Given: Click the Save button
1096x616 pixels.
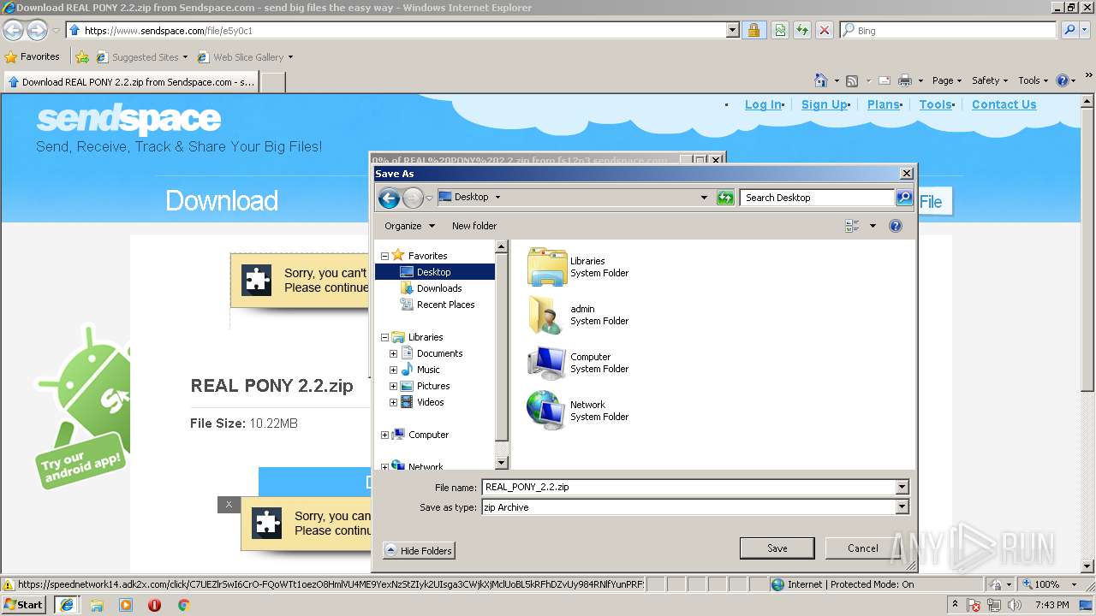Looking at the screenshot, I should point(777,548).
